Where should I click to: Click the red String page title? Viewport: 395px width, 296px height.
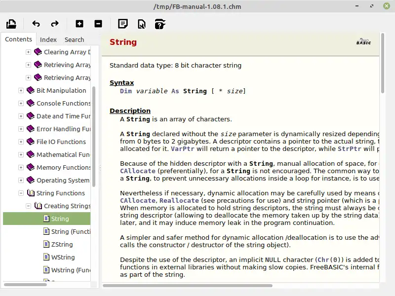tap(123, 42)
